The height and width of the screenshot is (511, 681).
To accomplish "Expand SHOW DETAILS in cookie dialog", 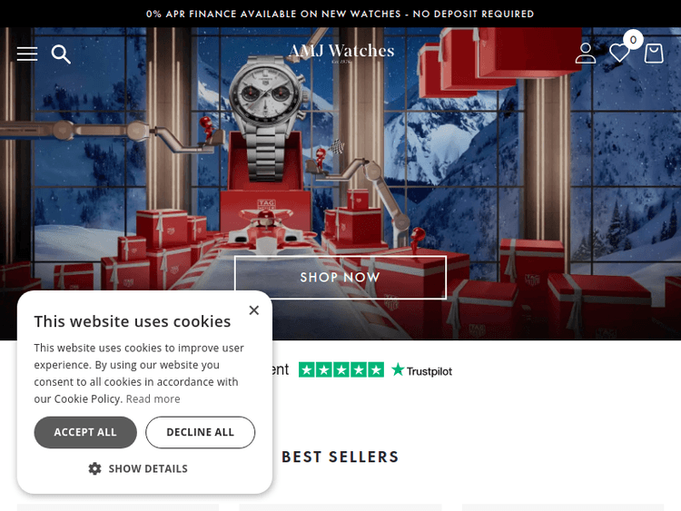I will click(x=138, y=468).
